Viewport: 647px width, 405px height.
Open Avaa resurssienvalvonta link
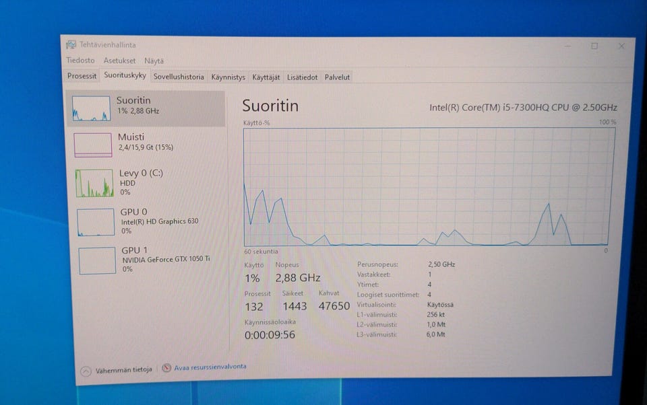click(210, 367)
